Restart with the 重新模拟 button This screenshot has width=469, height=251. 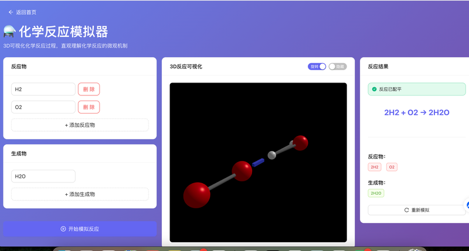point(417,210)
